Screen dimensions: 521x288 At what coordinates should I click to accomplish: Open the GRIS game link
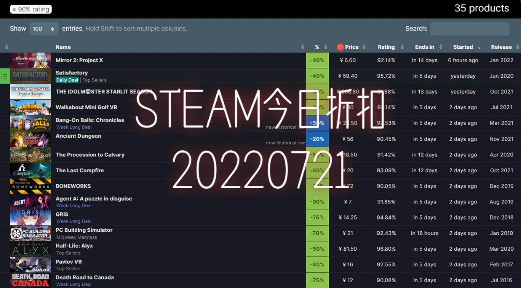pyautogui.click(x=62, y=214)
